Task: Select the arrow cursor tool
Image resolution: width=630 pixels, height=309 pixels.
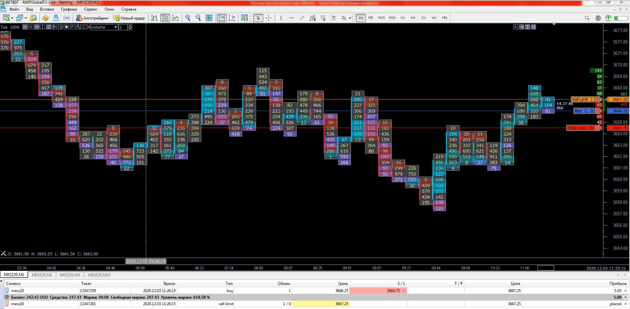Action: click(258, 18)
